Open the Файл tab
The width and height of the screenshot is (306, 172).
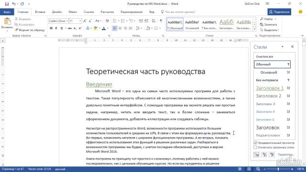point(7,12)
